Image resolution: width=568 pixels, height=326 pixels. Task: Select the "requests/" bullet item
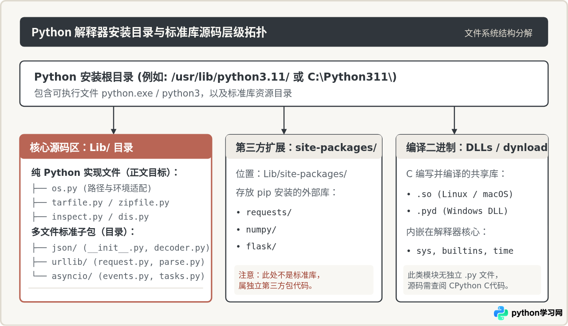coord(264,212)
